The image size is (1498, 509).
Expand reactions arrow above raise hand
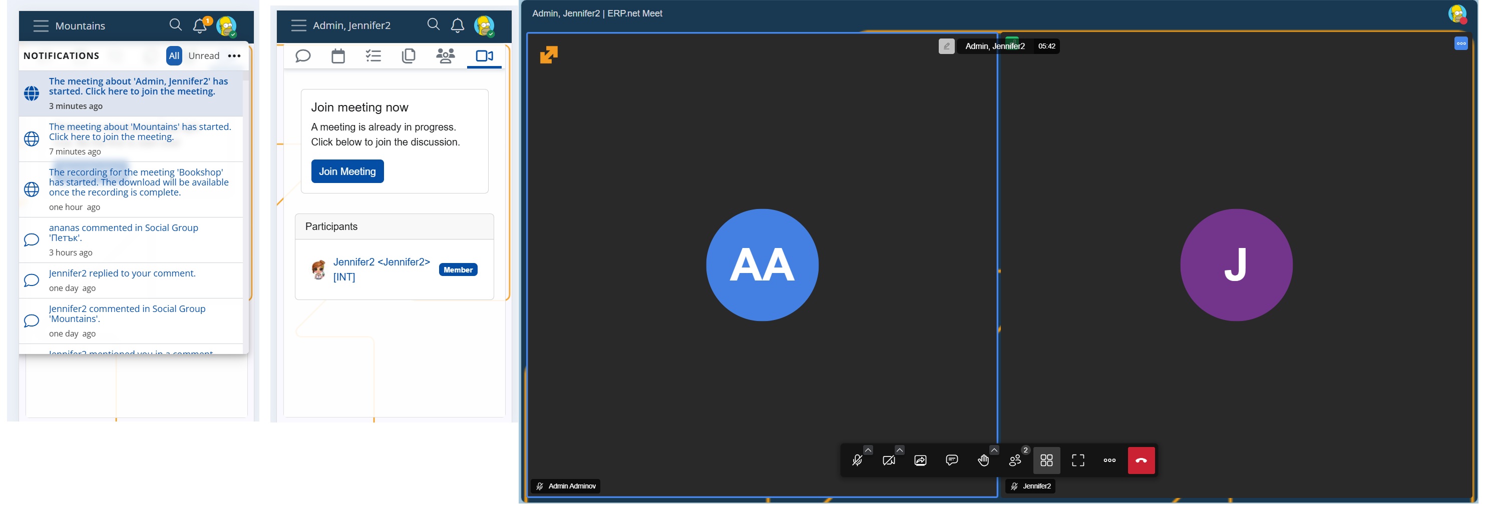(x=994, y=450)
